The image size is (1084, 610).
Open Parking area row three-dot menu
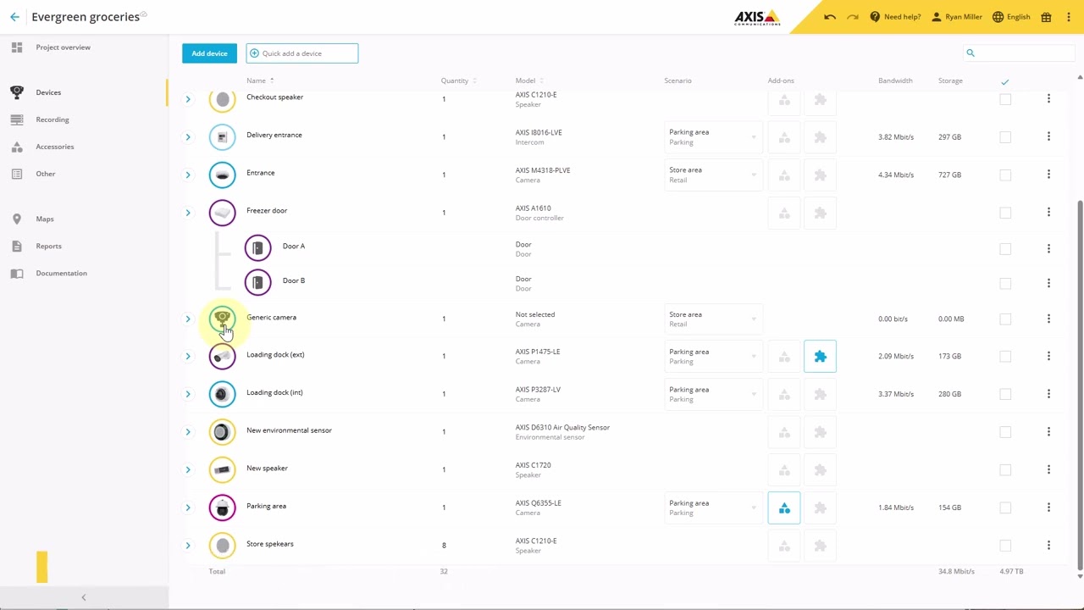point(1048,507)
